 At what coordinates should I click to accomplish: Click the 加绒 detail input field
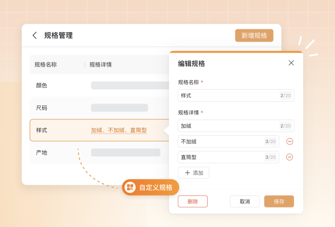click(236, 126)
